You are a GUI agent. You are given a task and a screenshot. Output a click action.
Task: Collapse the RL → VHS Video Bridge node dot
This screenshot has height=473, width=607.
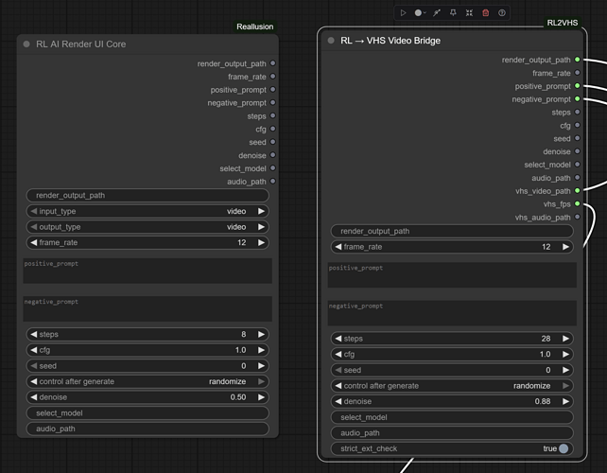click(x=331, y=41)
